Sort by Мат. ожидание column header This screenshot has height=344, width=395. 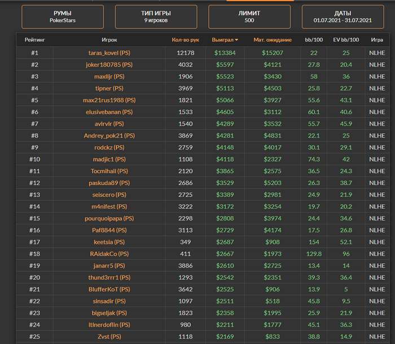(273, 40)
